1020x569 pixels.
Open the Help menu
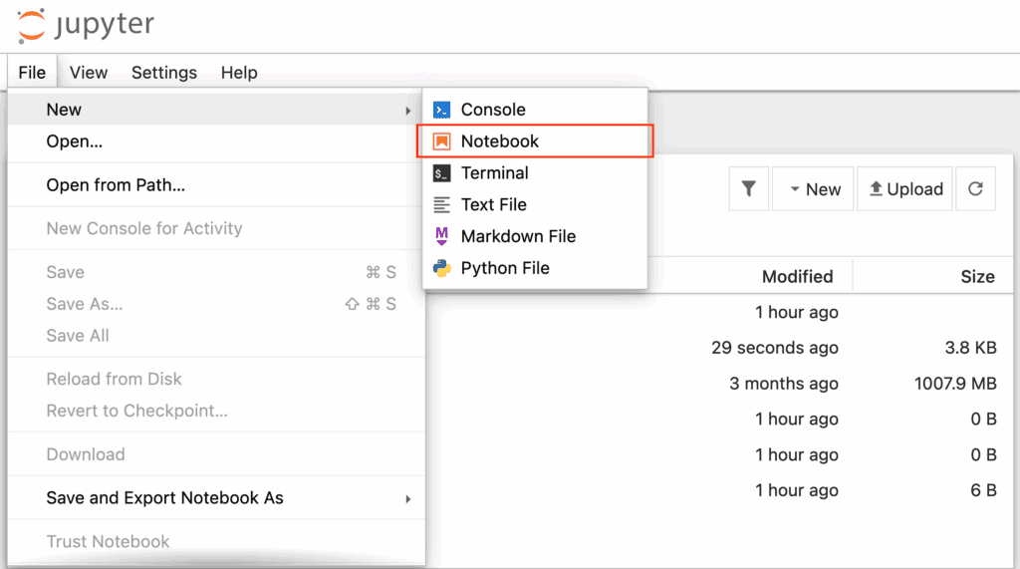pyautogui.click(x=239, y=73)
